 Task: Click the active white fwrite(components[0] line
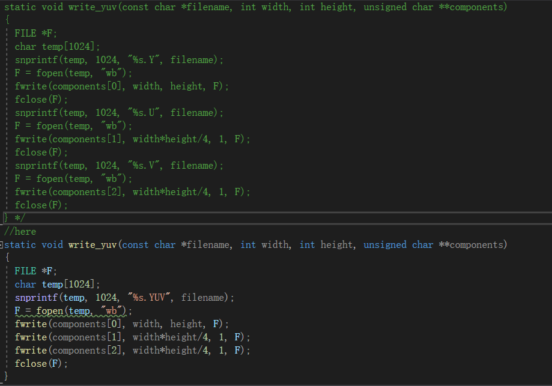(122, 324)
